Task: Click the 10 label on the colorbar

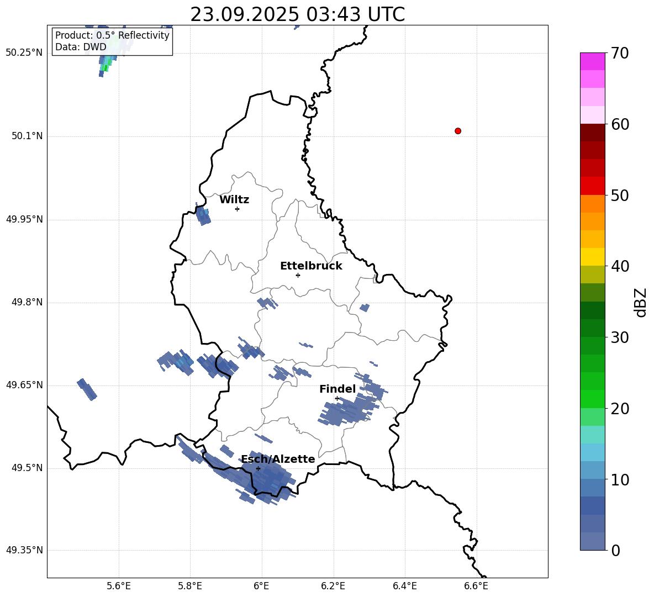Action: pos(620,479)
